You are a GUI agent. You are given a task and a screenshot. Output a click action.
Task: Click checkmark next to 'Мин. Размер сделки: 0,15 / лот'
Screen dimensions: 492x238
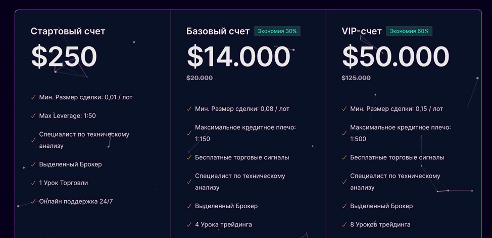(344, 109)
